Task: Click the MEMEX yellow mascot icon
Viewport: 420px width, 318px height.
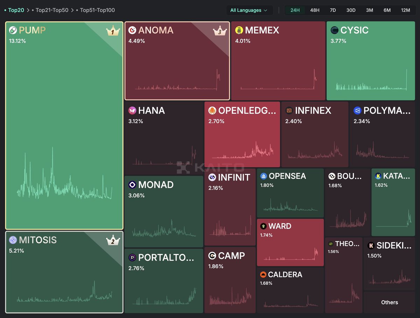Action: point(239,30)
